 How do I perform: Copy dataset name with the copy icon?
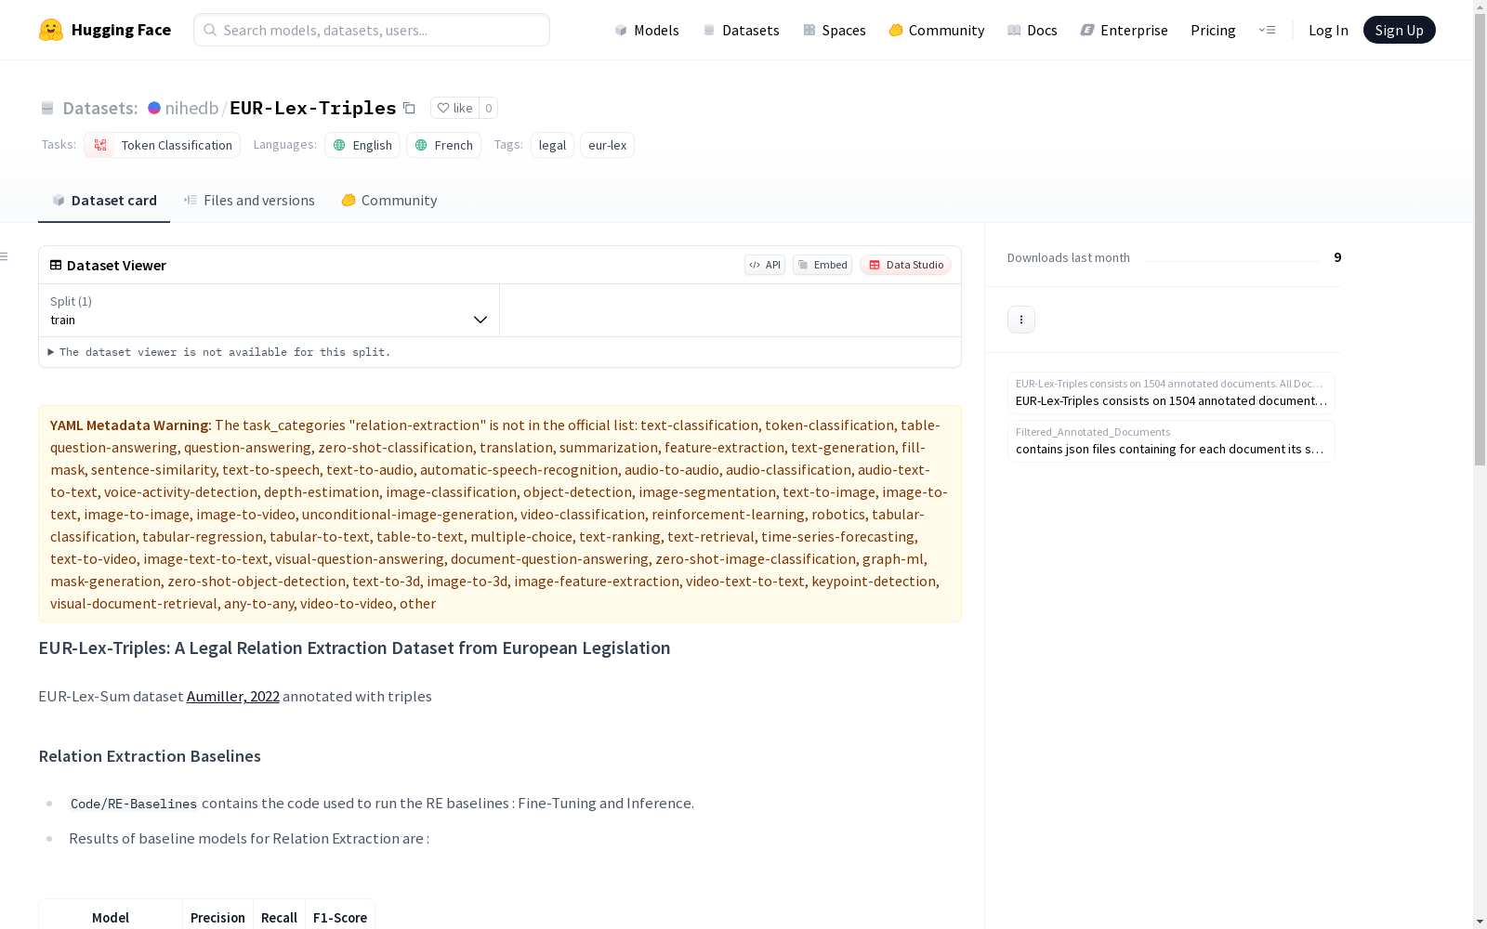click(x=409, y=108)
